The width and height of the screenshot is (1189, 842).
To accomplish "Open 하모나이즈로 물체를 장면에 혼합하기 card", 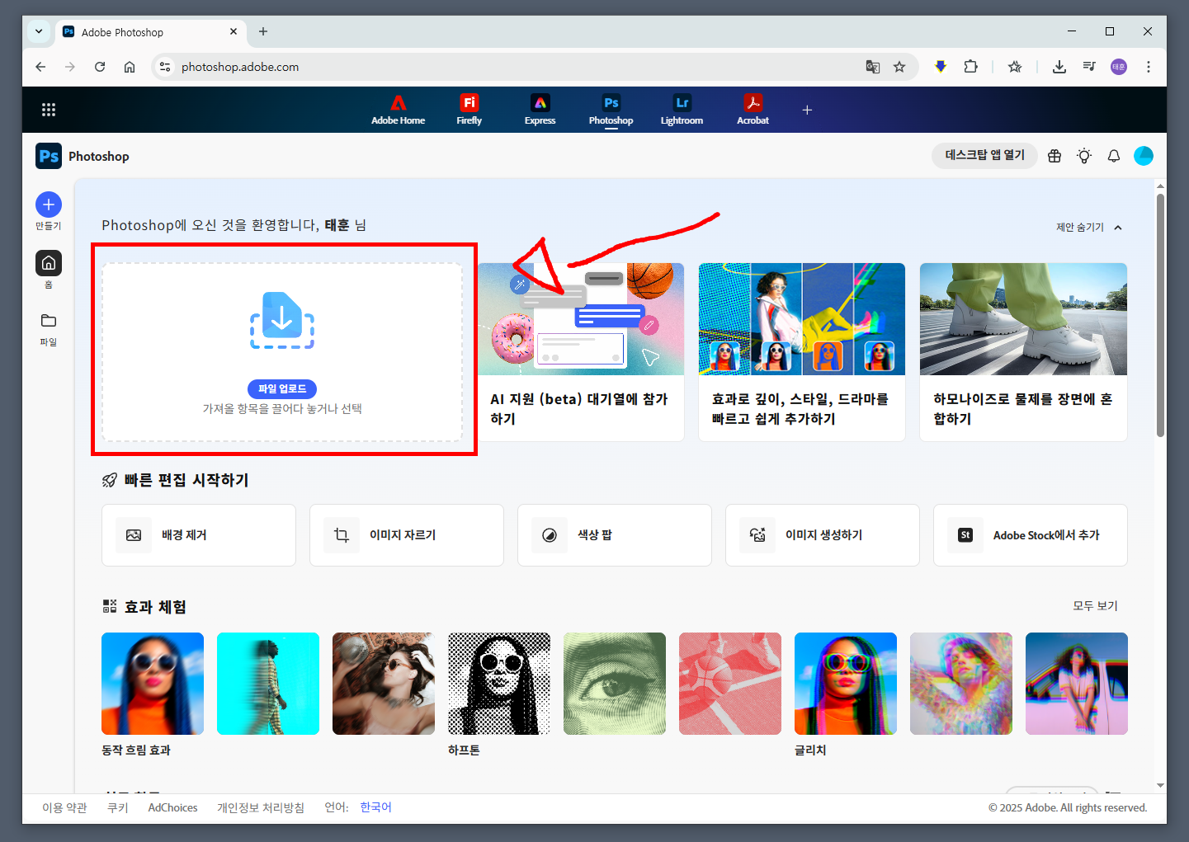I will tap(1023, 352).
